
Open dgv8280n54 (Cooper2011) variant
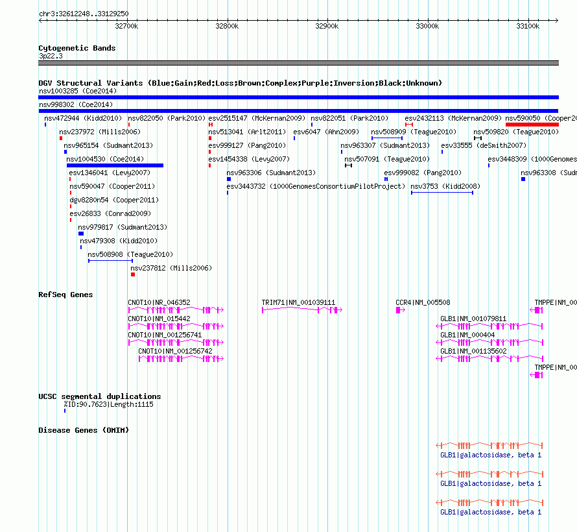[x=114, y=200]
